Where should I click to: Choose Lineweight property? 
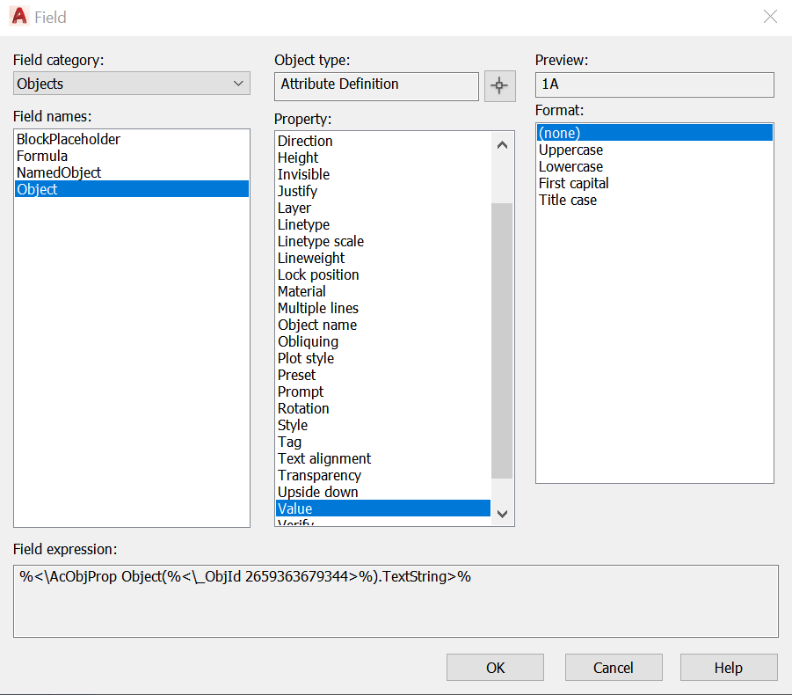(383, 258)
